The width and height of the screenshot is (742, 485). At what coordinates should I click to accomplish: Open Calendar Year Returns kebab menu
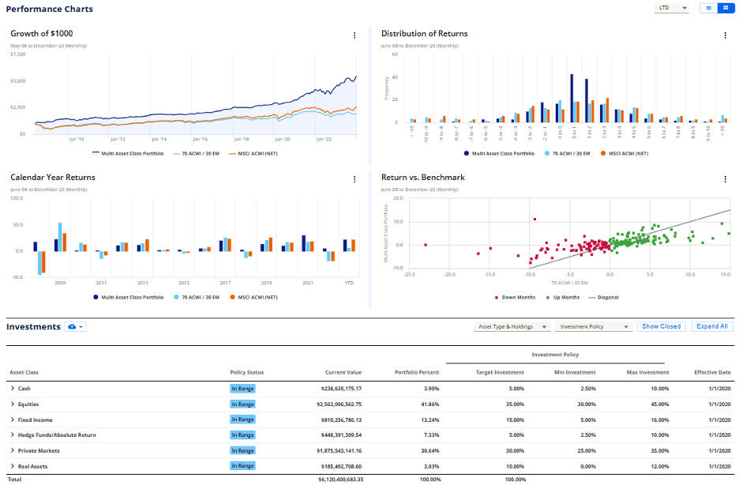[354, 179]
